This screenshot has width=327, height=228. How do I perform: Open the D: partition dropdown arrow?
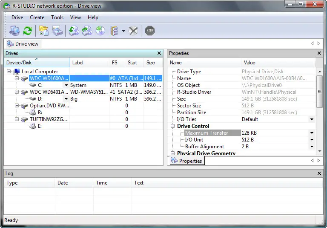click(x=66, y=99)
